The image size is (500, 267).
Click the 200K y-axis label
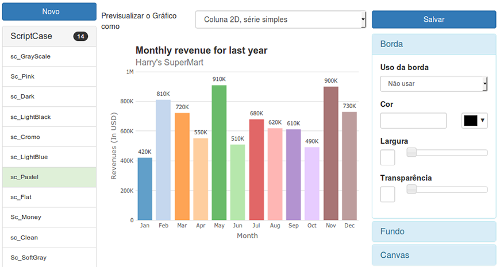click(126, 191)
